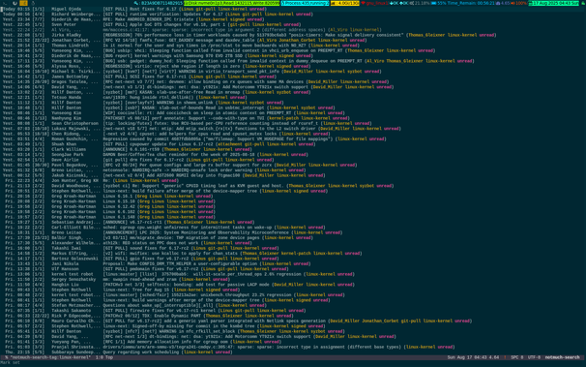Screen dimensions: 586x367
Task: Click the yellow memory usage 4.0Gi segment
Action: point(345,3)
